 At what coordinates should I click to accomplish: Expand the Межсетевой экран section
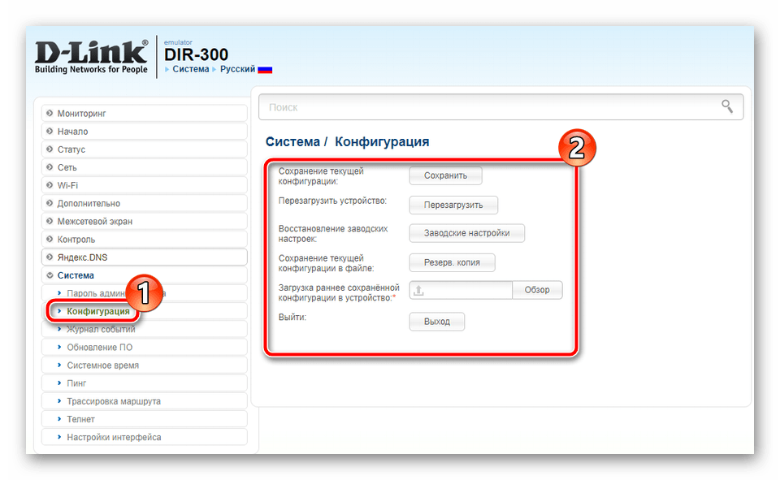point(145,221)
